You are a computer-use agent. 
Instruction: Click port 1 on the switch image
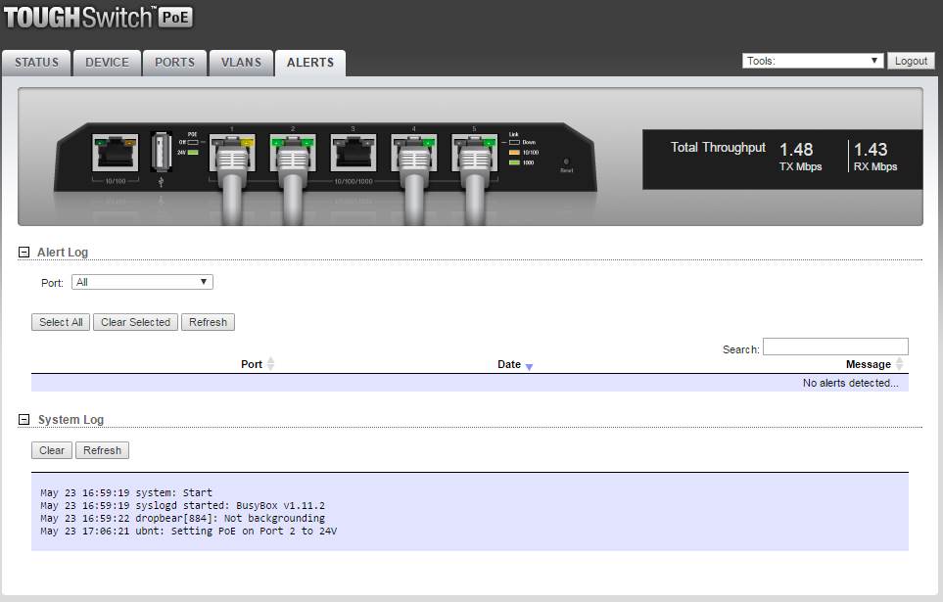click(x=232, y=153)
